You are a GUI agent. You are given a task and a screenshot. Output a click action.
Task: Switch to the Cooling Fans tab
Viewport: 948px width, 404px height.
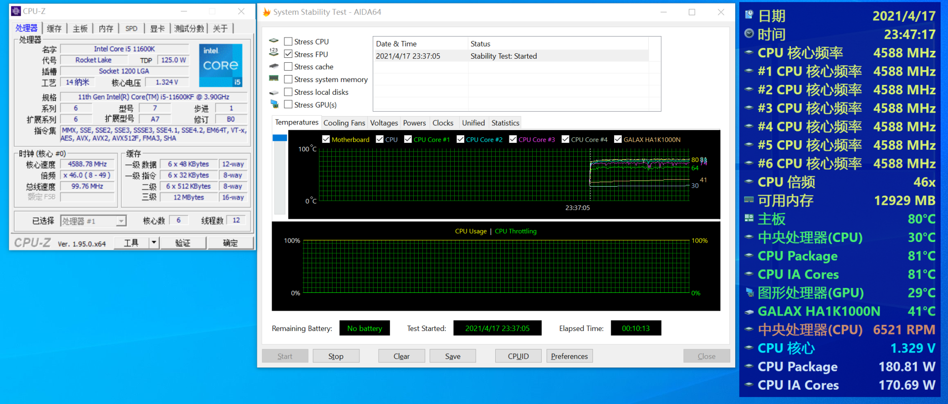point(344,123)
